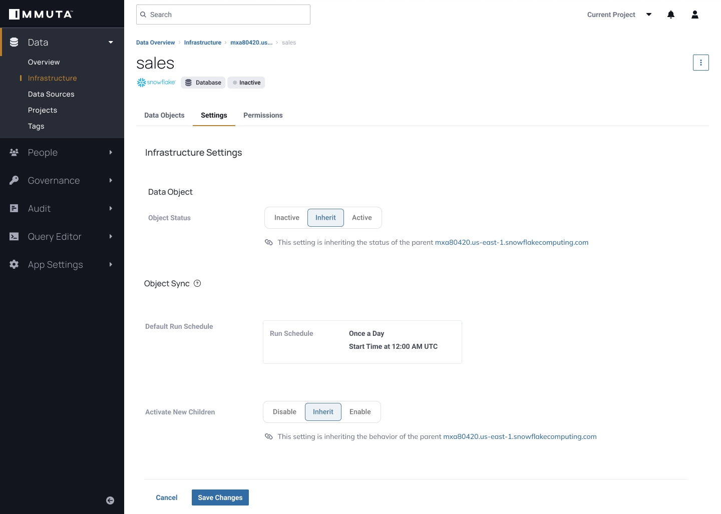
Task: Click the People group icon
Action: pos(14,152)
